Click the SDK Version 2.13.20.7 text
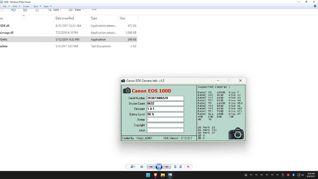This screenshot has height=179, width=318. tap(178, 138)
